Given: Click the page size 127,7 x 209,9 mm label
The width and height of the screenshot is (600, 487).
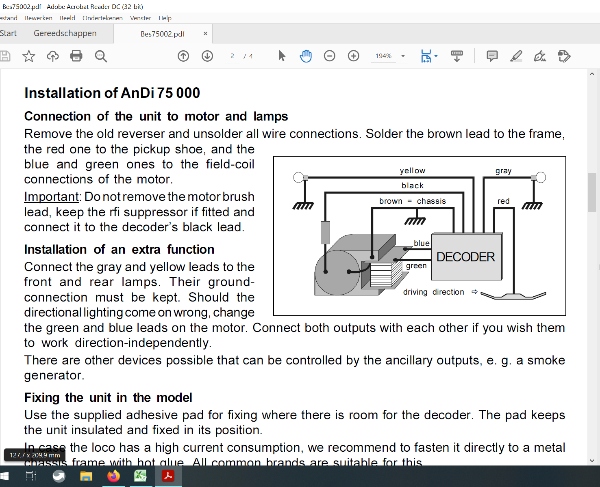Looking at the screenshot, I should [x=35, y=455].
